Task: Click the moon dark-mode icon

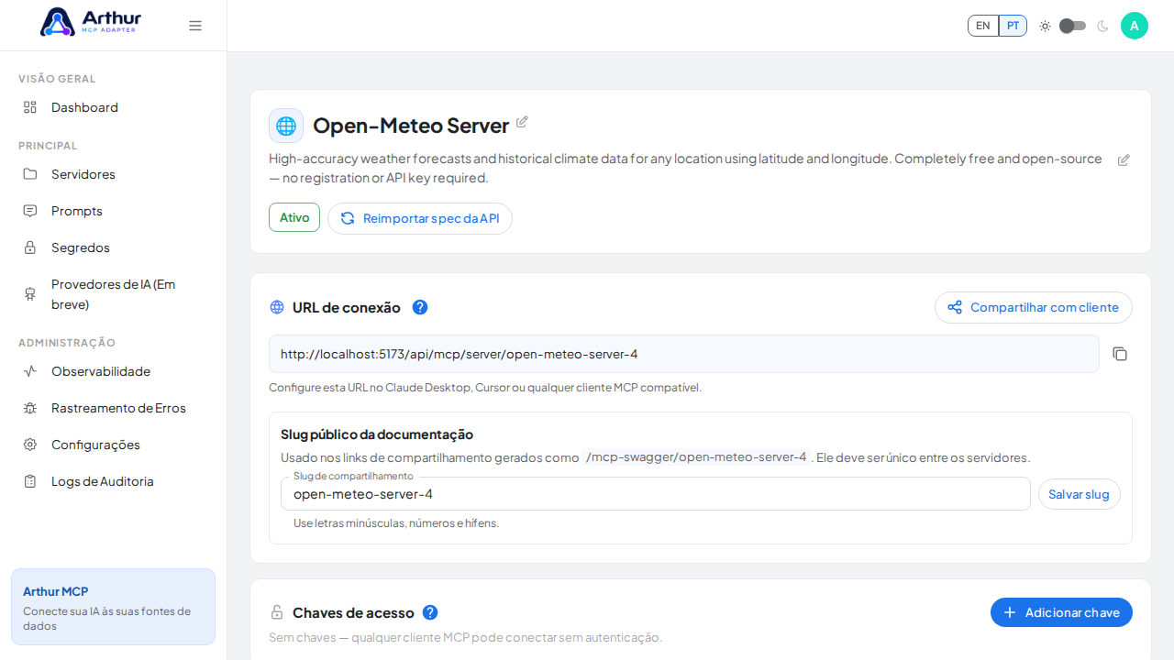Action: 1102,26
